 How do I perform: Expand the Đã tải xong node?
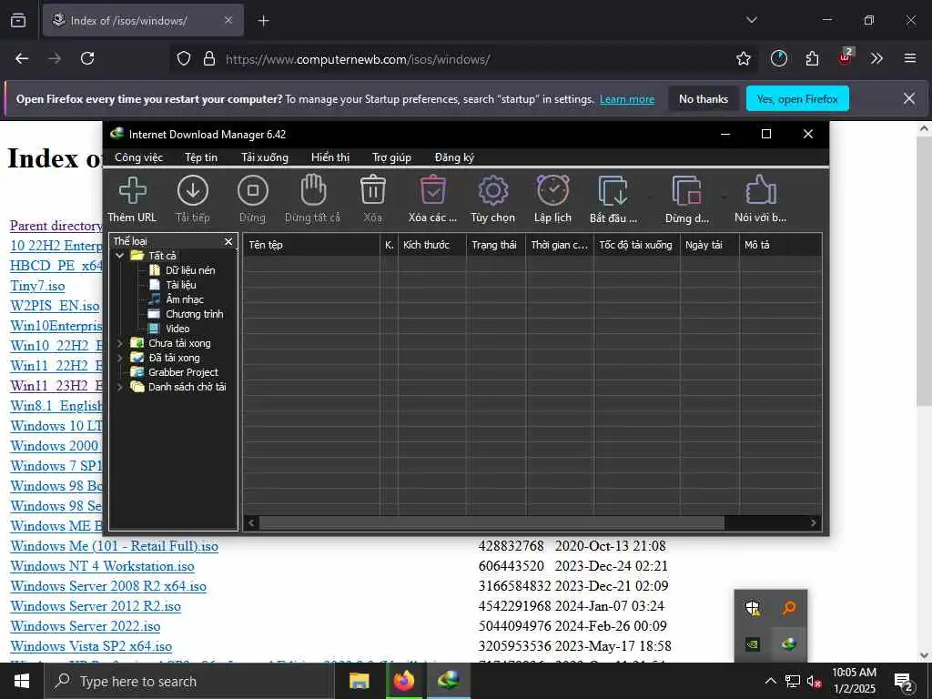point(119,358)
